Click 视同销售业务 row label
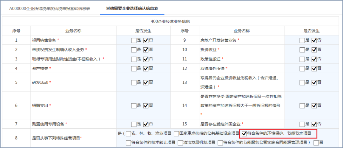Screen dimensions: 343x148 click(x=44, y=40)
